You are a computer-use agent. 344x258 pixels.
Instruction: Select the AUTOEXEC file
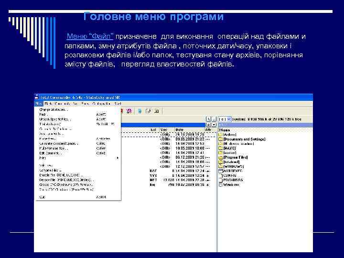231,171
